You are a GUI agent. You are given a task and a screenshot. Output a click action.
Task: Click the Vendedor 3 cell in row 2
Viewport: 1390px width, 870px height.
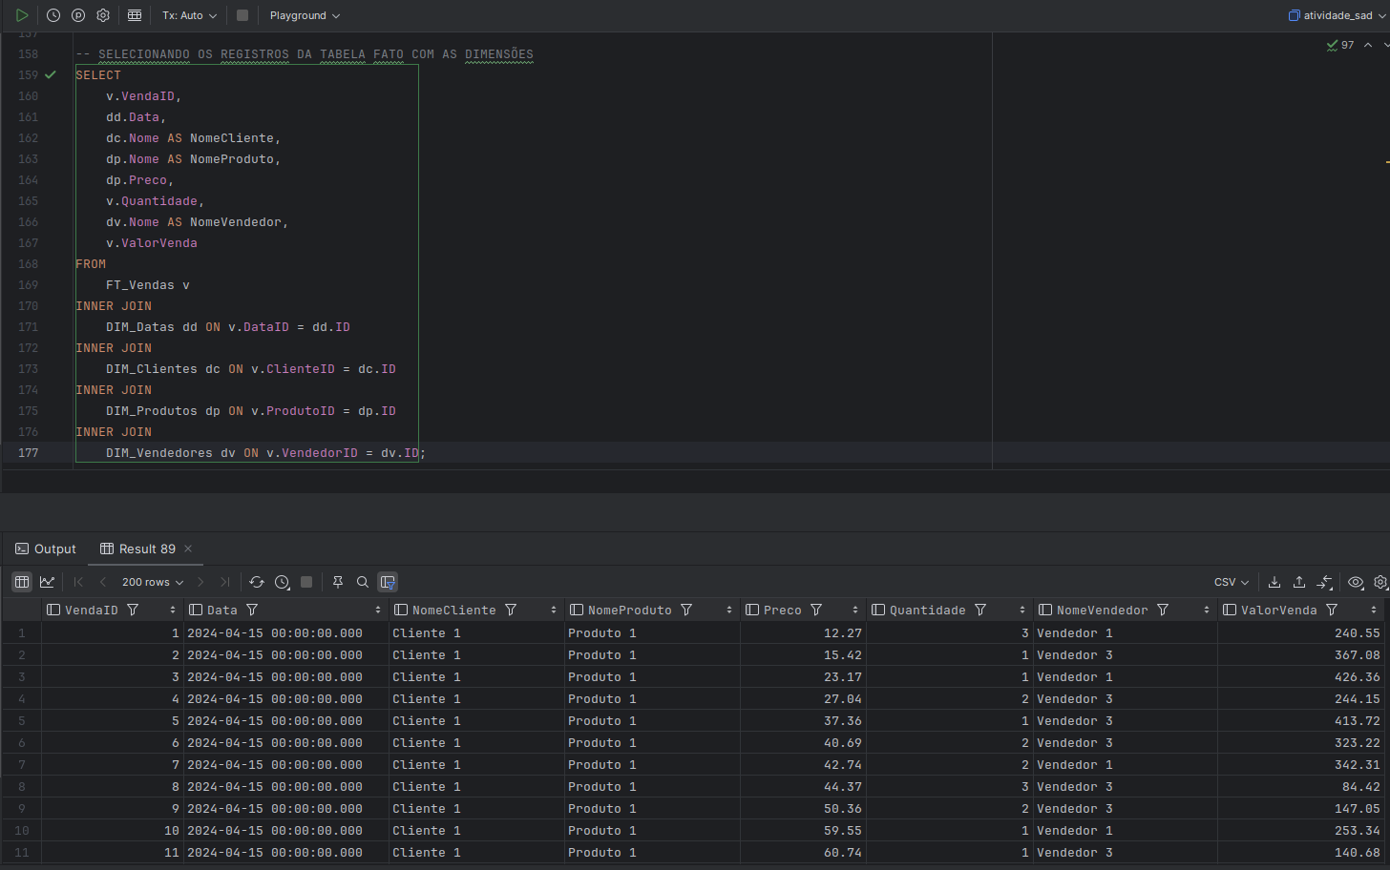coord(1125,654)
